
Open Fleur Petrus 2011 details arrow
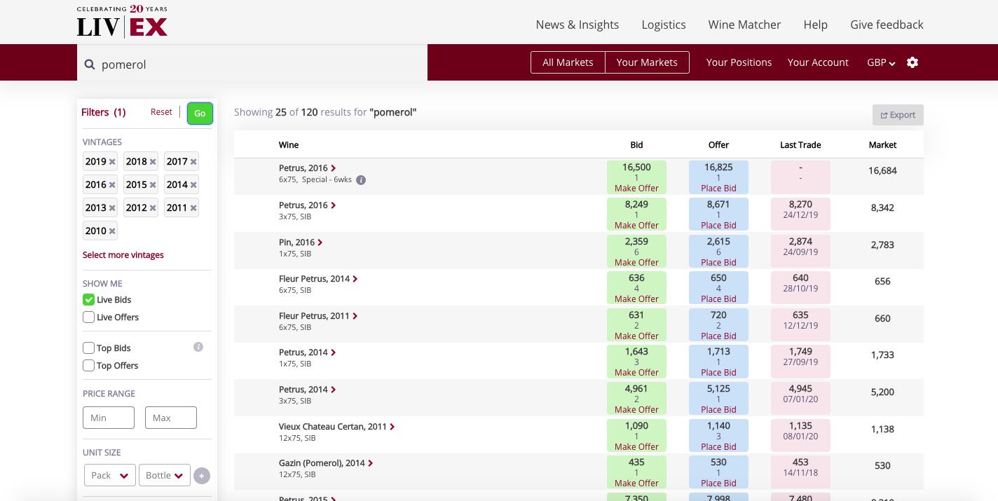[355, 316]
